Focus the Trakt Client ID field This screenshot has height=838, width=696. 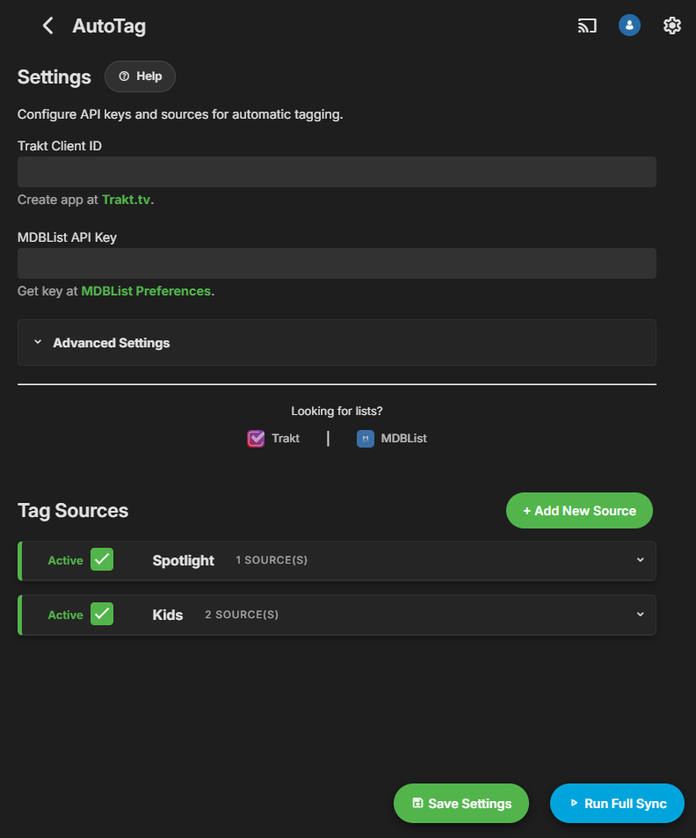coord(337,171)
